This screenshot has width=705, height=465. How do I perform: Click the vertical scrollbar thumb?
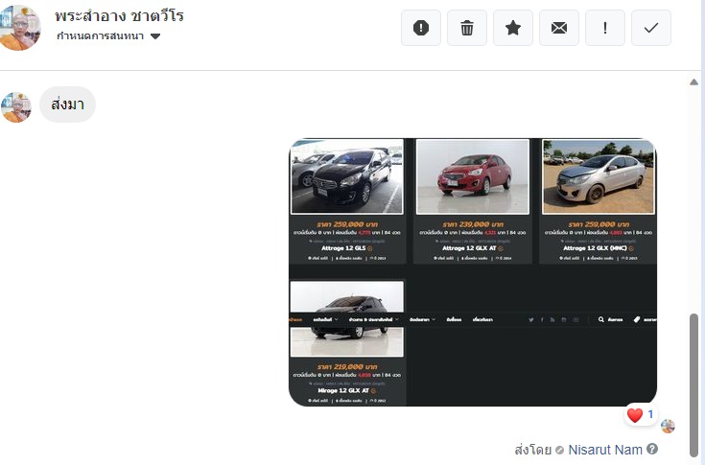pyautogui.click(x=693, y=385)
